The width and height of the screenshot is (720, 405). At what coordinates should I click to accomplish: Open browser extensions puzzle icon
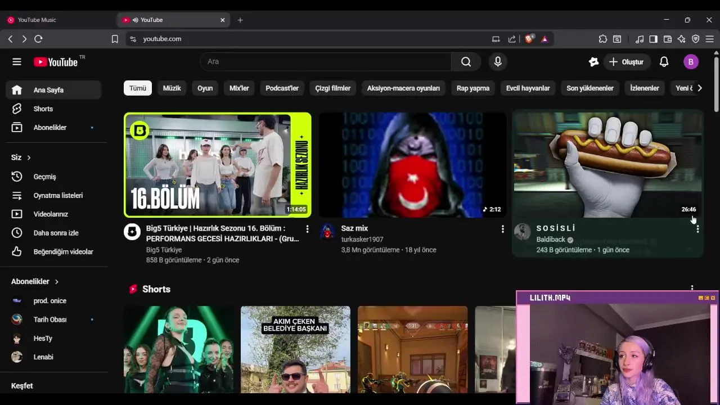[603, 39]
